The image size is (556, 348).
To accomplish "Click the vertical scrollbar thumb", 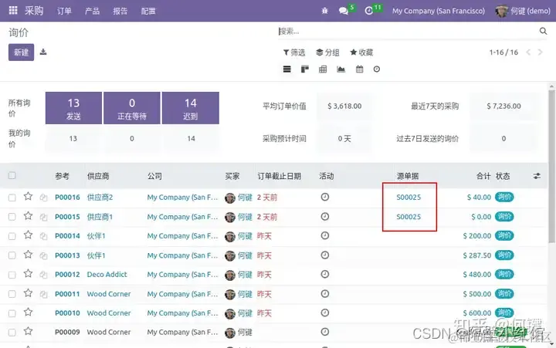I will pyautogui.click(x=551, y=167).
